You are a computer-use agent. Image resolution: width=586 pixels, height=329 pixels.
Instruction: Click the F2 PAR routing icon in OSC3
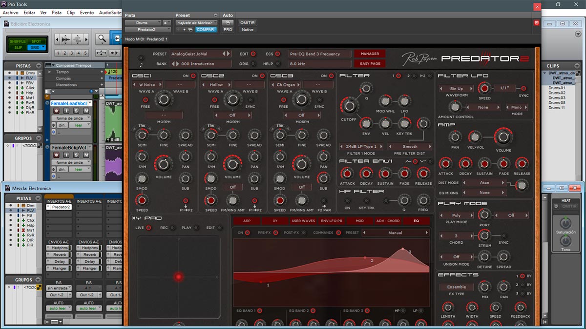324,202
